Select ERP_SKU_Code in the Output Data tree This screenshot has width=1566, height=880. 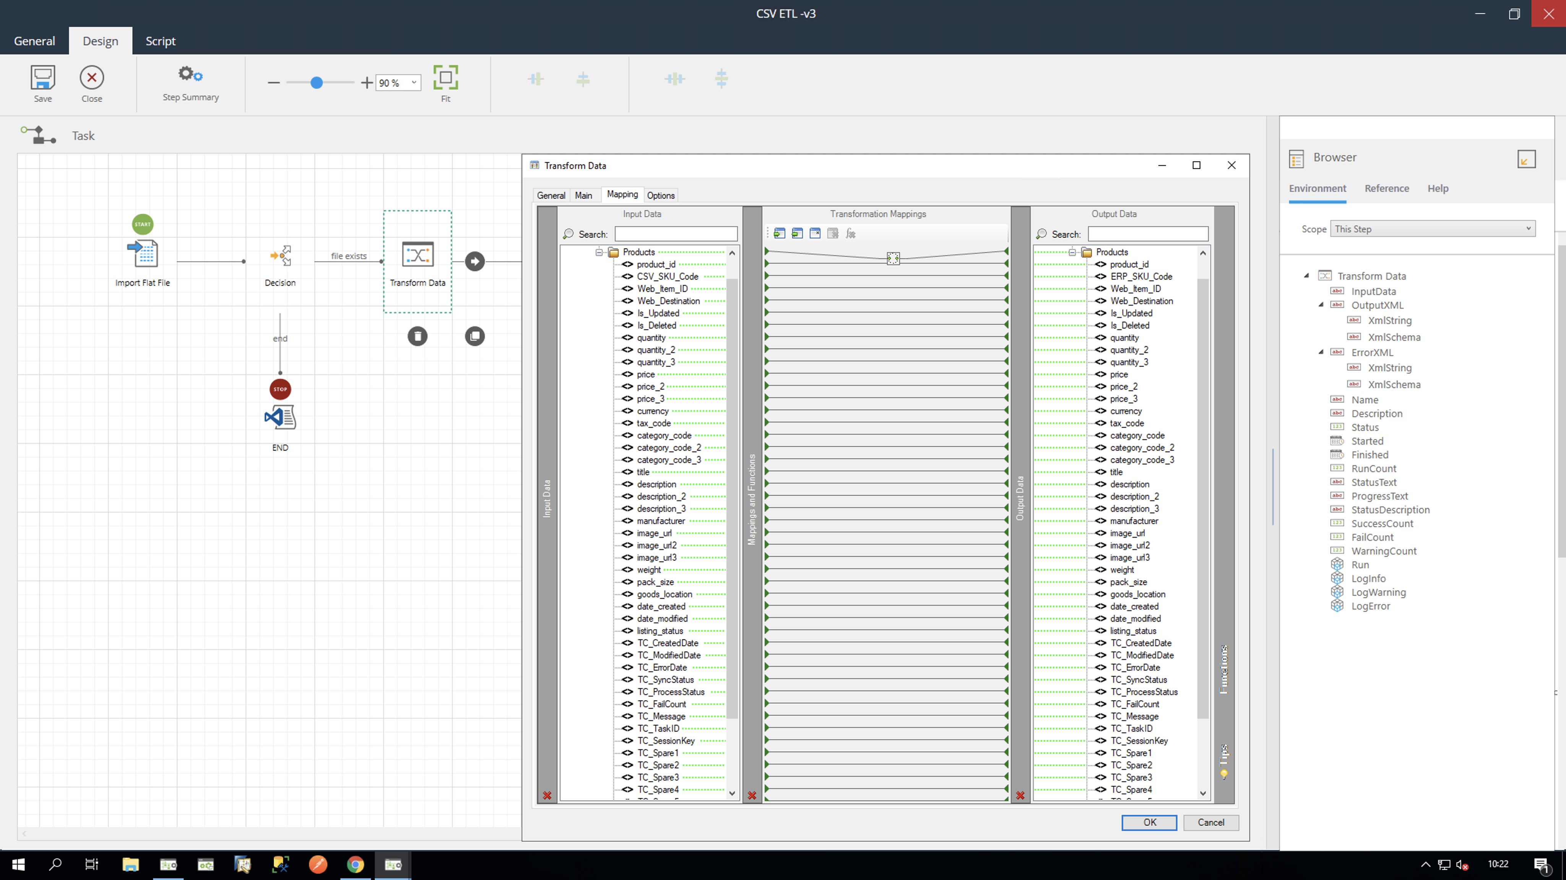tap(1141, 276)
